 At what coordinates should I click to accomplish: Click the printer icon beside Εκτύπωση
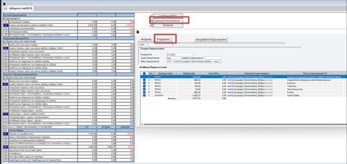click(x=152, y=25)
